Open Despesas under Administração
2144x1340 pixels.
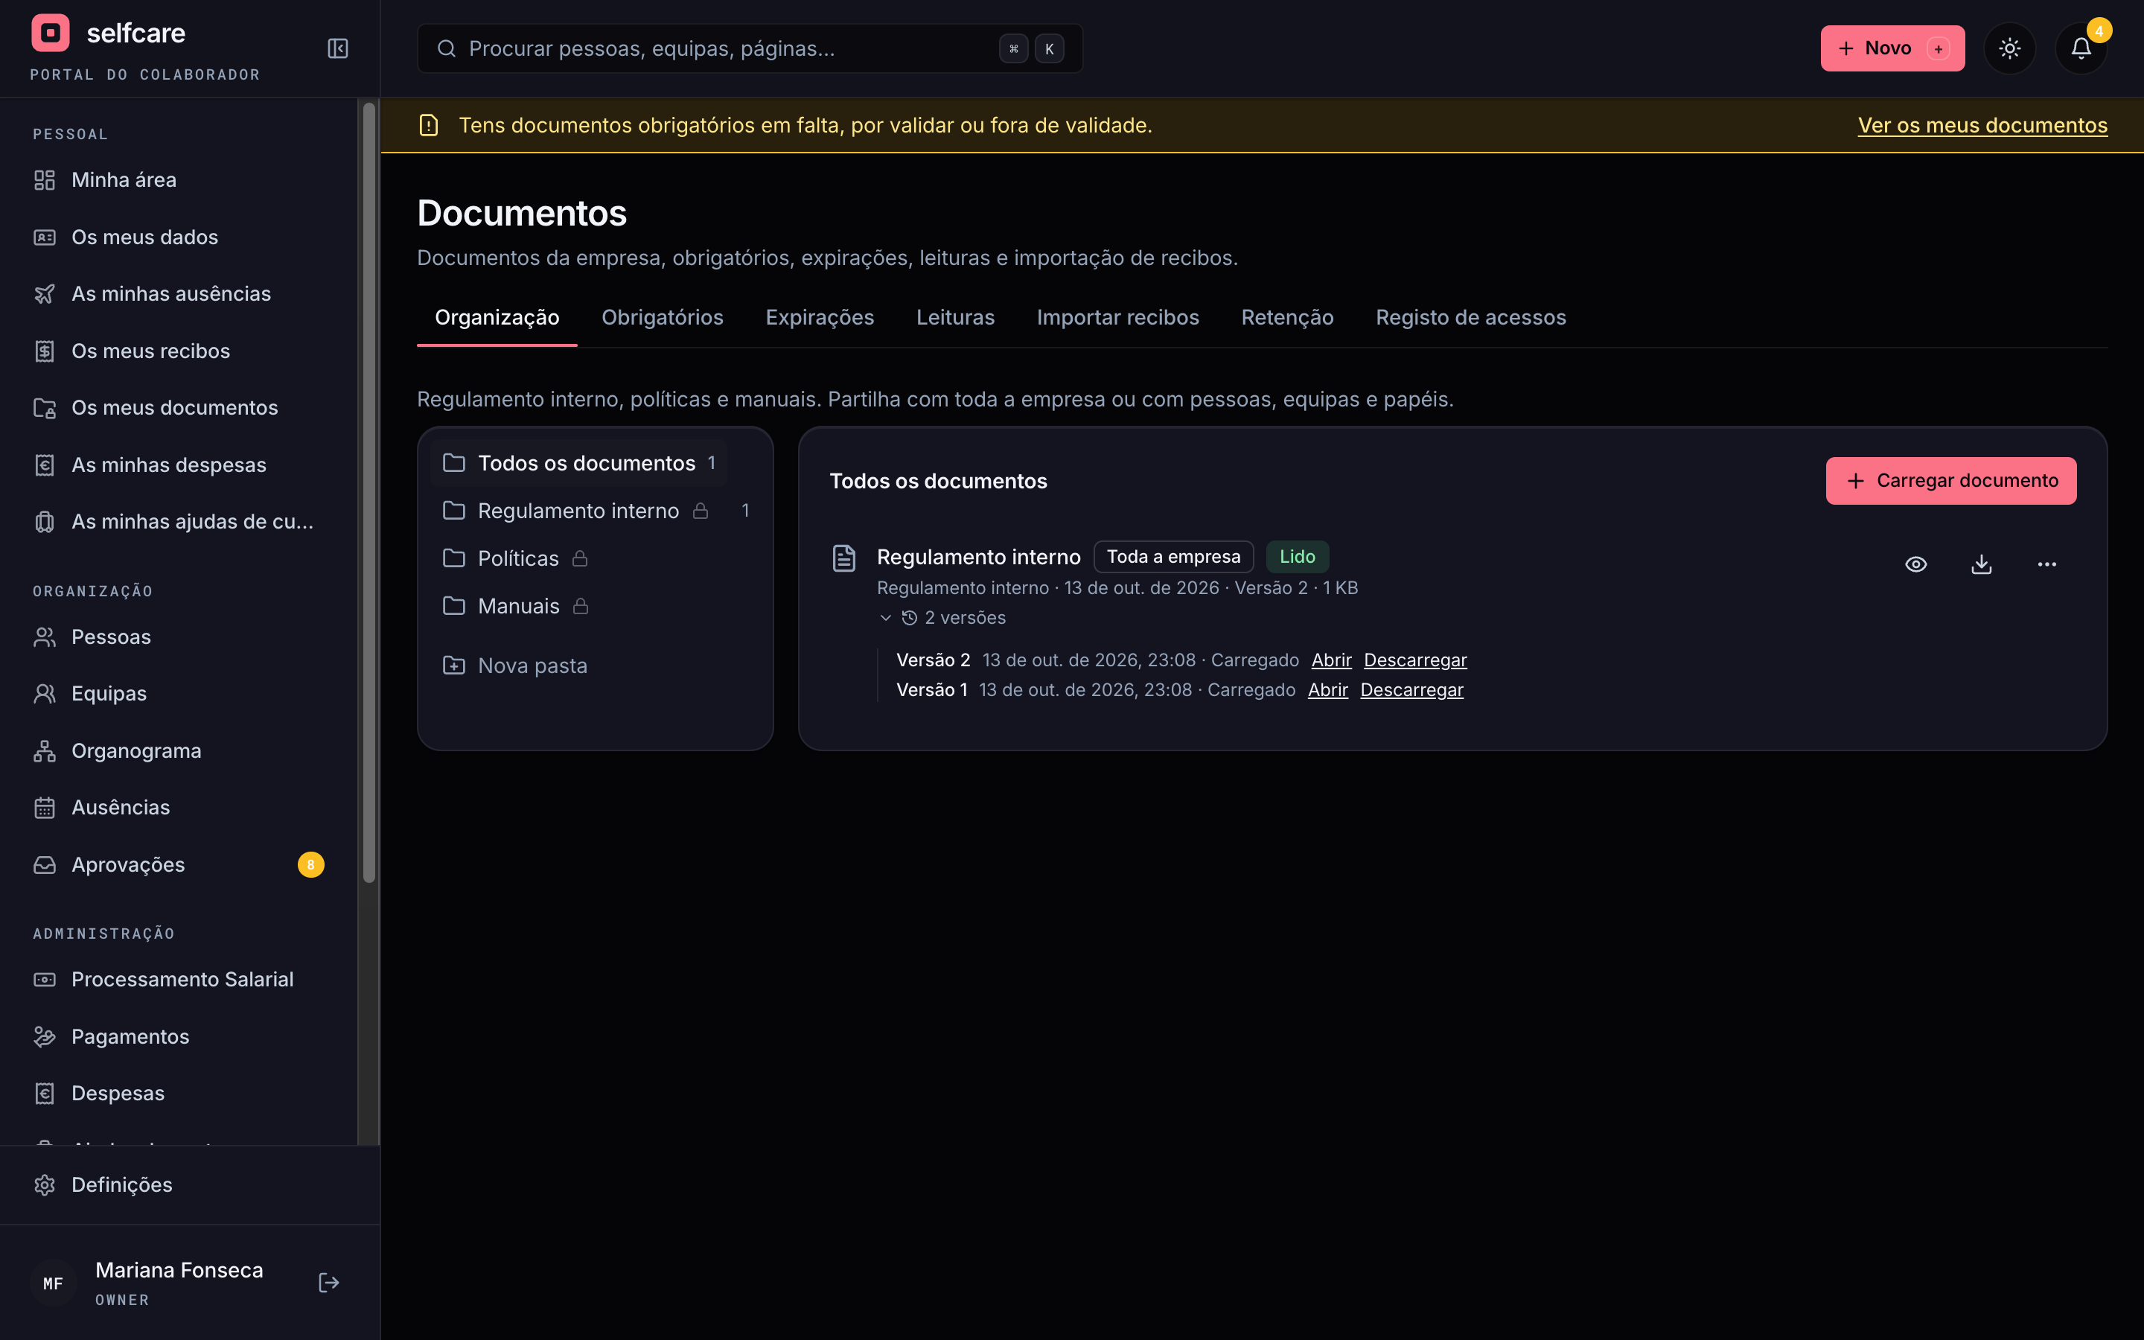[178, 1093]
